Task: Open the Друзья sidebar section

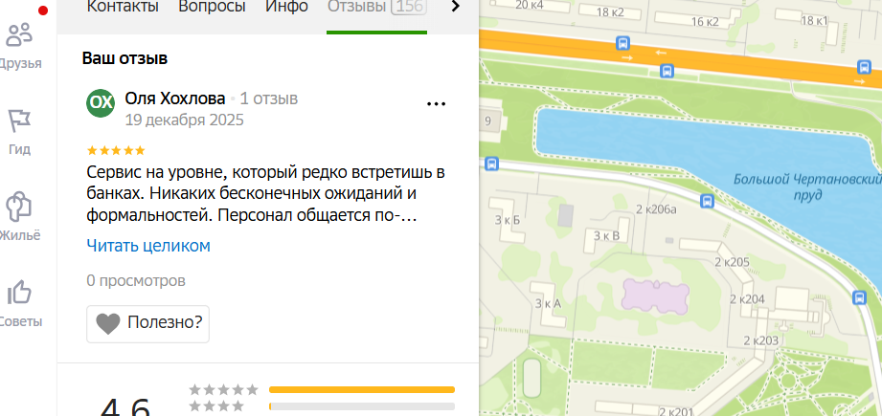Action: [20, 46]
